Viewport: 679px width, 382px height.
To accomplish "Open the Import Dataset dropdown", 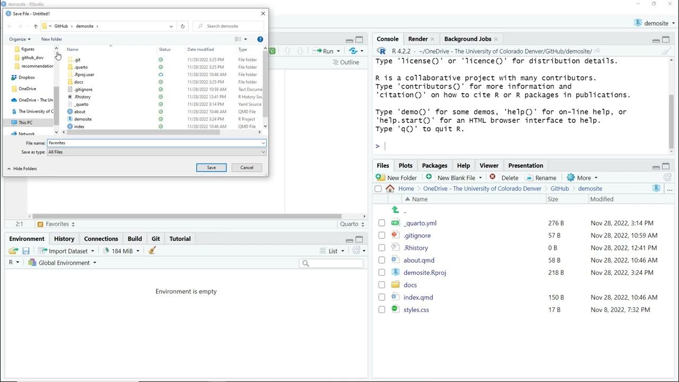I will (66, 251).
